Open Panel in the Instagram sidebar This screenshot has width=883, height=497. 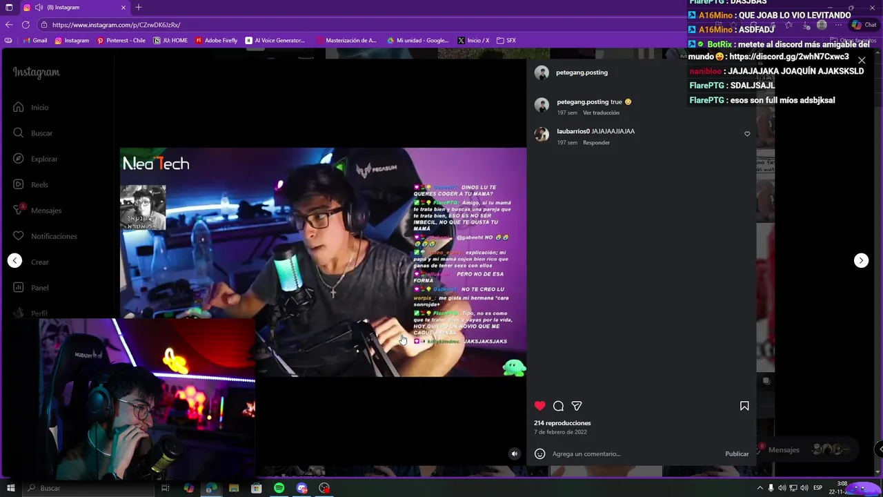pos(31,288)
